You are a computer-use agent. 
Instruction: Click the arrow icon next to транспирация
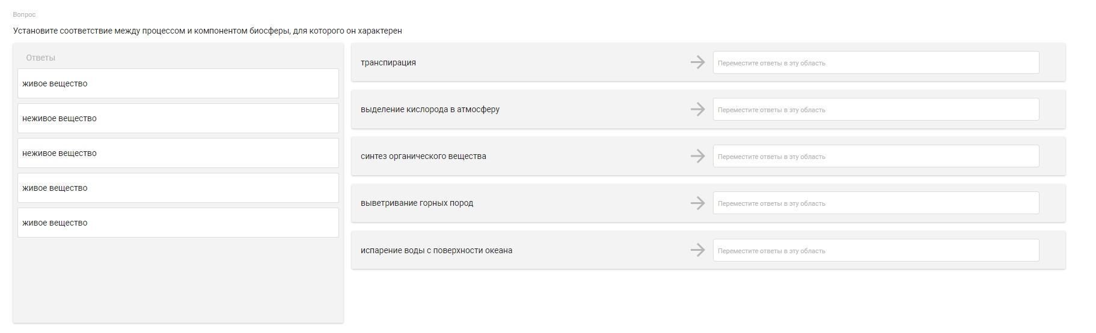[x=697, y=62]
